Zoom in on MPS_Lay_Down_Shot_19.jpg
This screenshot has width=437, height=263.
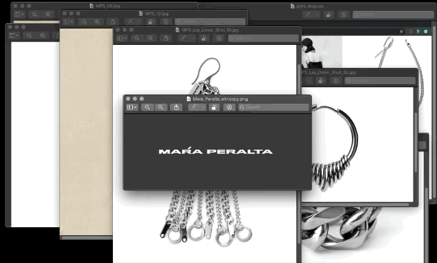coord(151,38)
